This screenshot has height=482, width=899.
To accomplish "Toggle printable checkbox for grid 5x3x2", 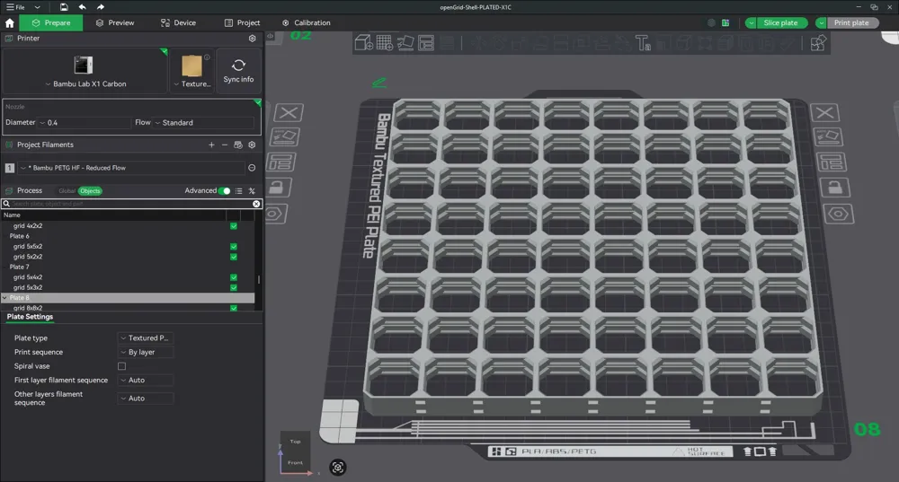I will [234, 288].
